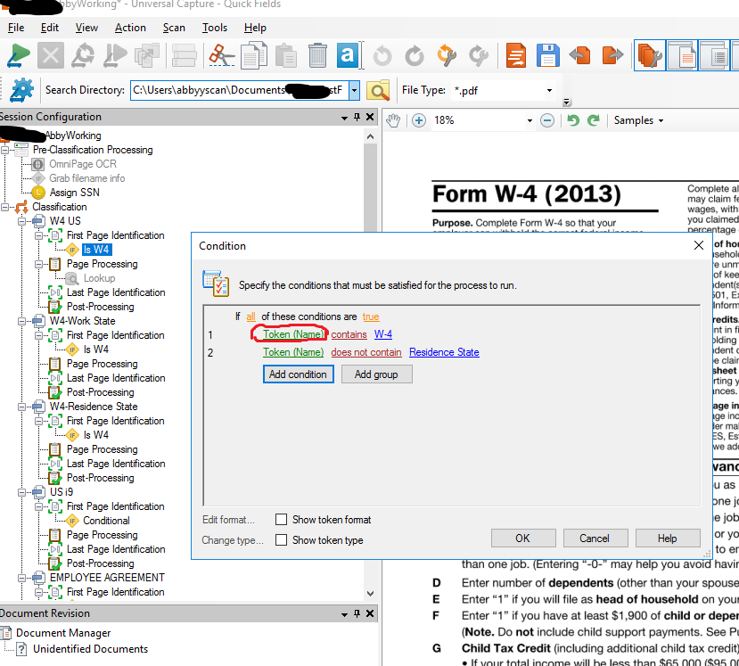Open the Tools menu
The width and height of the screenshot is (739, 666).
pyautogui.click(x=215, y=28)
